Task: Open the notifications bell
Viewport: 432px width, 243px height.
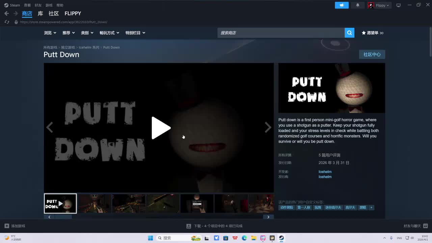Action: pyautogui.click(x=358, y=5)
